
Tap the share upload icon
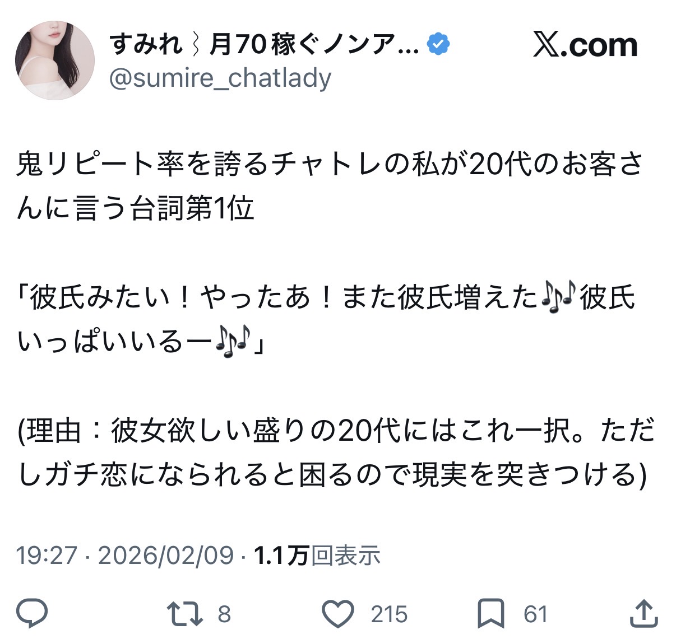pyautogui.click(x=643, y=614)
